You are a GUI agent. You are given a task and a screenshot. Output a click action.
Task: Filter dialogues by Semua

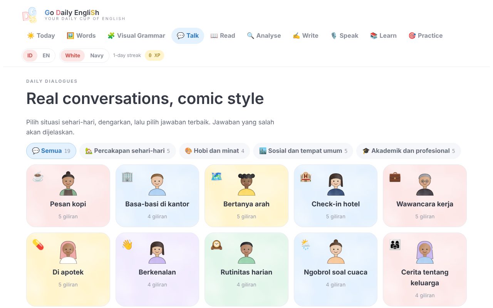pyautogui.click(x=51, y=151)
